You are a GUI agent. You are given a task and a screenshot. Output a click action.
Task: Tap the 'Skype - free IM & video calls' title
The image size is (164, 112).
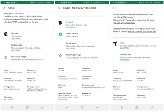[x=79, y=8]
